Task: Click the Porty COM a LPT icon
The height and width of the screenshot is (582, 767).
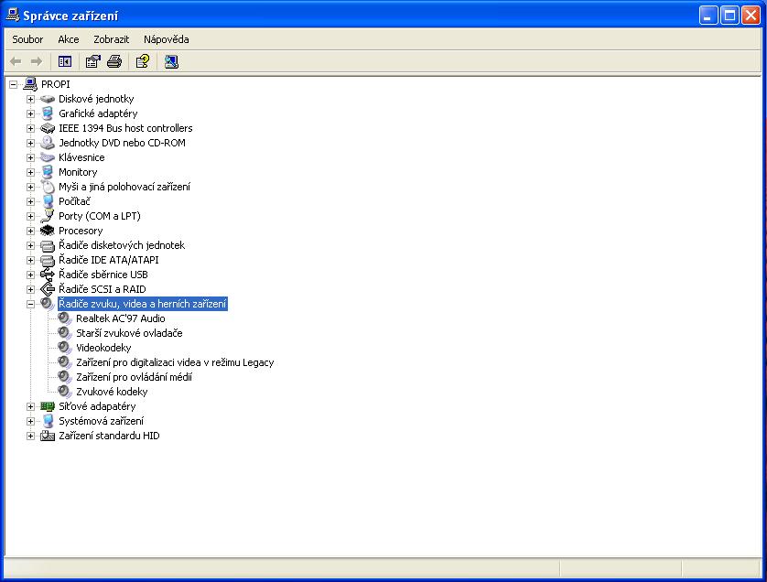Action: pos(48,216)
